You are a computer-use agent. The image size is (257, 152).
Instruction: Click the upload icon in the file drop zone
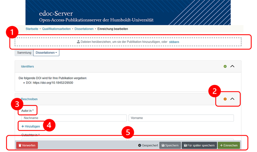pos(78,42)
